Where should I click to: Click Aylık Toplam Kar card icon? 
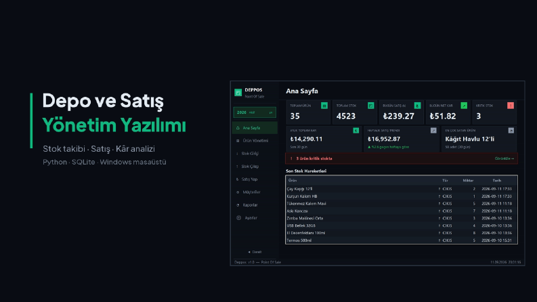point(356,131)
